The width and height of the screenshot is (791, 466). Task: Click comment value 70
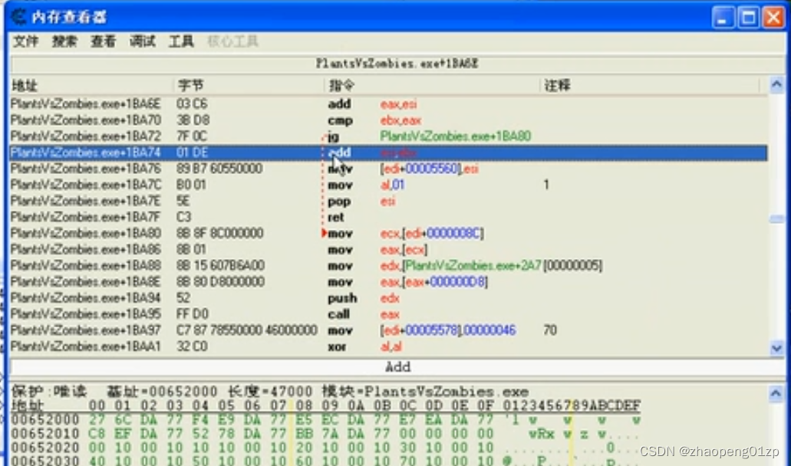(x=550, y=330)
